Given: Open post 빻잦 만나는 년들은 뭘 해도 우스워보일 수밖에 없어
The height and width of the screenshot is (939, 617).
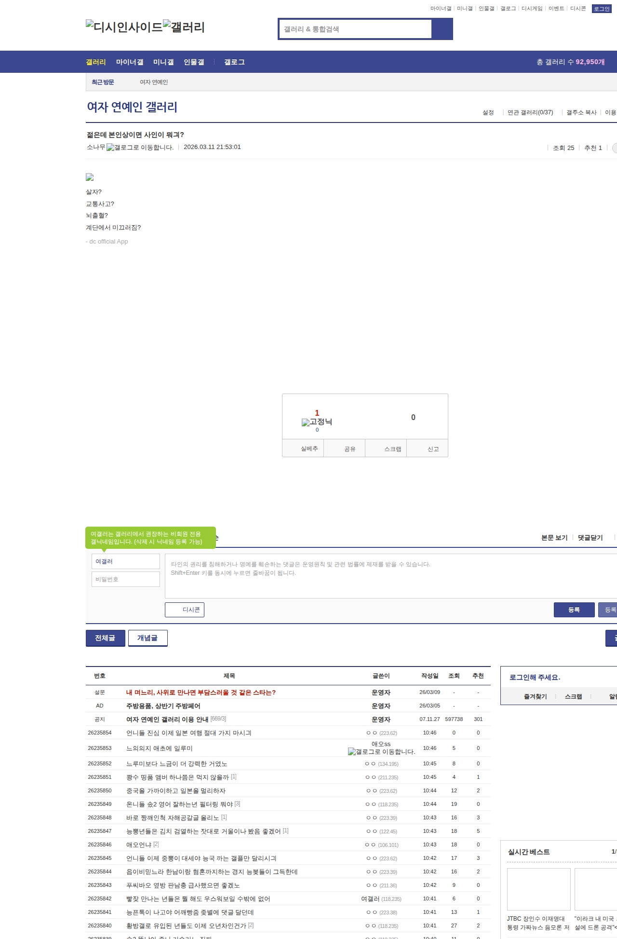Looking at the screenshot, I should tap(198, 898).
